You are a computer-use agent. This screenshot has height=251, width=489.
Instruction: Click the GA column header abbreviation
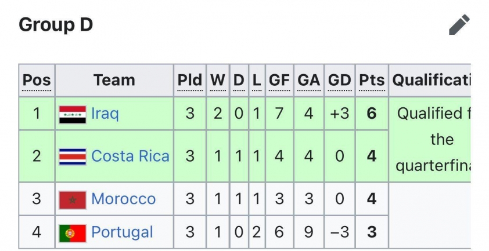coord(309,81)
